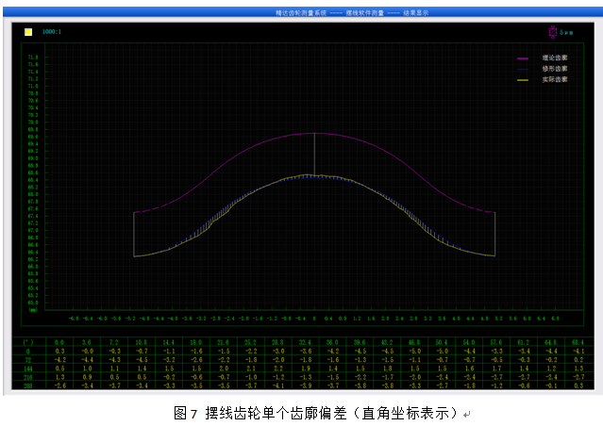603x426 pixels.
Task: Click the 68.4 column header in table
Action: point(578,343)
